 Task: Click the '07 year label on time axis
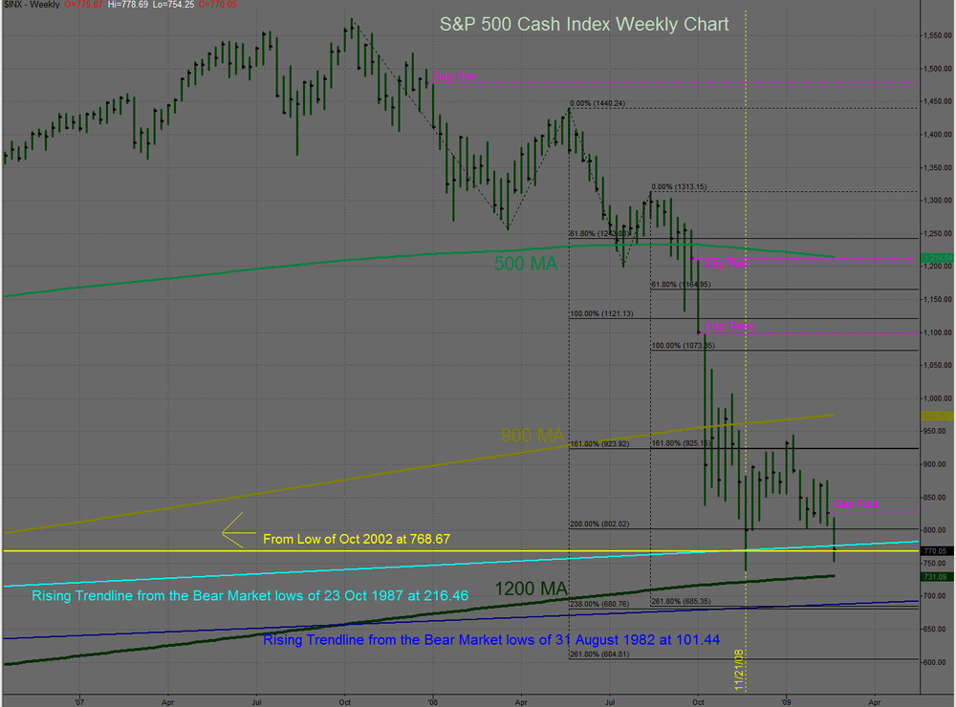(x=79, y=702)
